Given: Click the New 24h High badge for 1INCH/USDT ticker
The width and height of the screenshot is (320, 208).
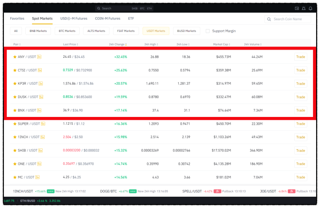Looking at the screenshot, I should 50,191.
